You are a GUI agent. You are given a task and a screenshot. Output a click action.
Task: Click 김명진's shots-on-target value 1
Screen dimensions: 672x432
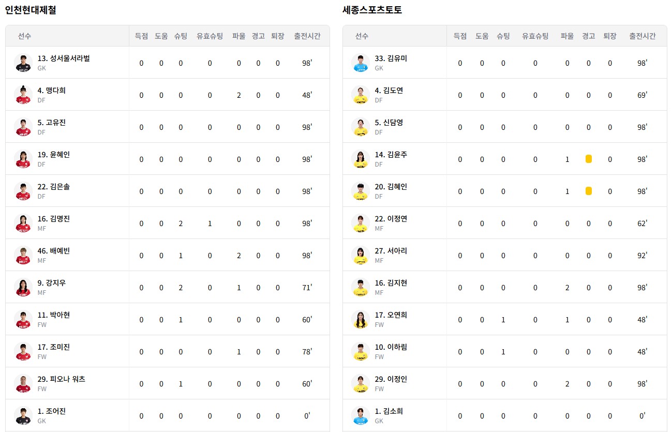click(210, 224)
